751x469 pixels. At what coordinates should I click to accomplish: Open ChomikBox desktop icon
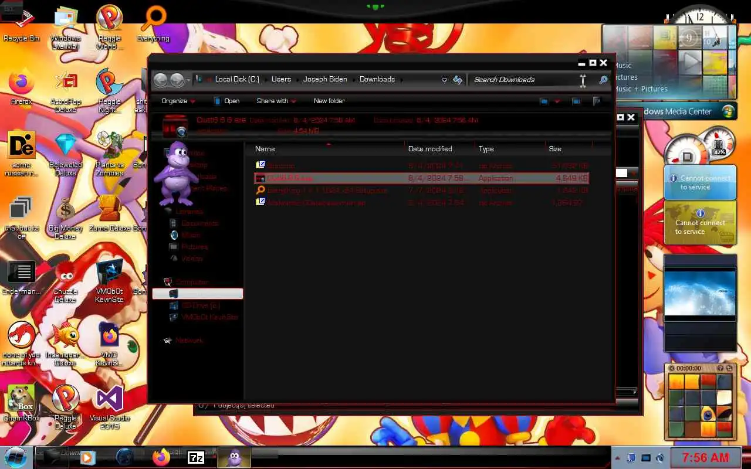(21, 403)
